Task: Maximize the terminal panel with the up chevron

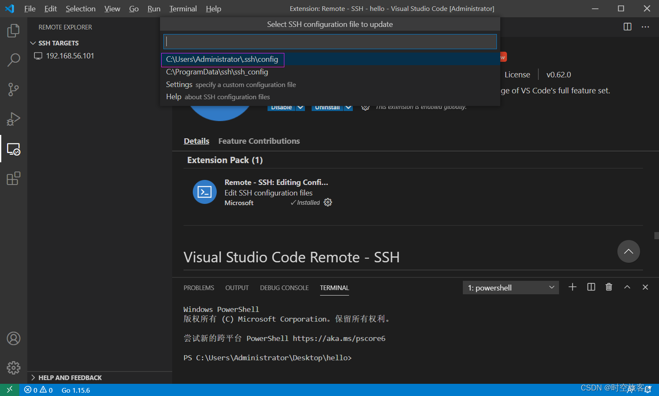Action: click(627, 287)
